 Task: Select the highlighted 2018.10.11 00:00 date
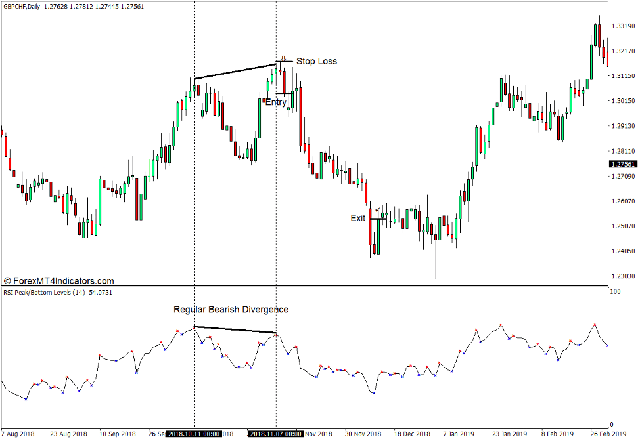(x=194, y=433)
